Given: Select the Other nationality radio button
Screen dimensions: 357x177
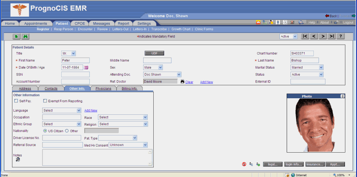Looking at the screenshot, I should point(67,131).
